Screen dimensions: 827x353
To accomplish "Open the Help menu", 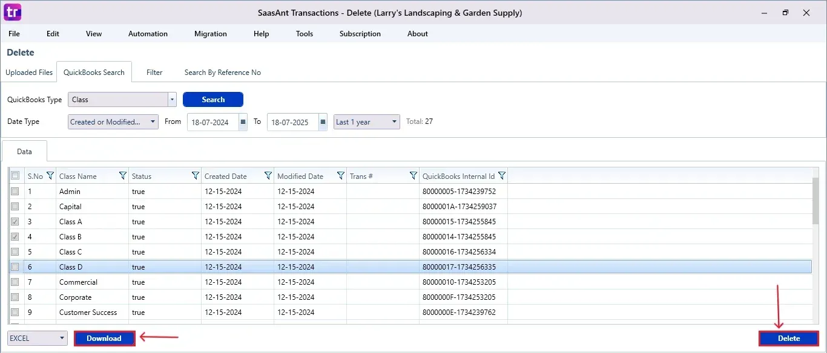I will tap(262, 34).
